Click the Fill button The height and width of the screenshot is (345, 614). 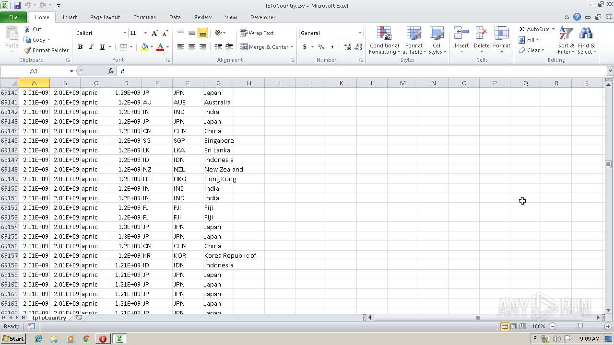pos(529,40)
